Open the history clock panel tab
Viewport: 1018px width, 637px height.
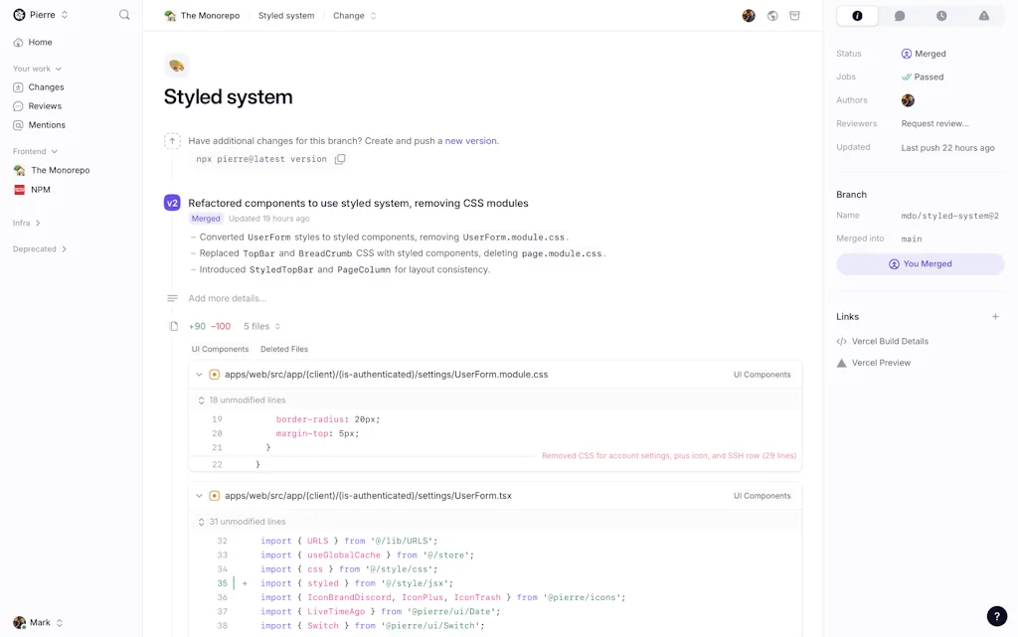(x=941, y=16)
